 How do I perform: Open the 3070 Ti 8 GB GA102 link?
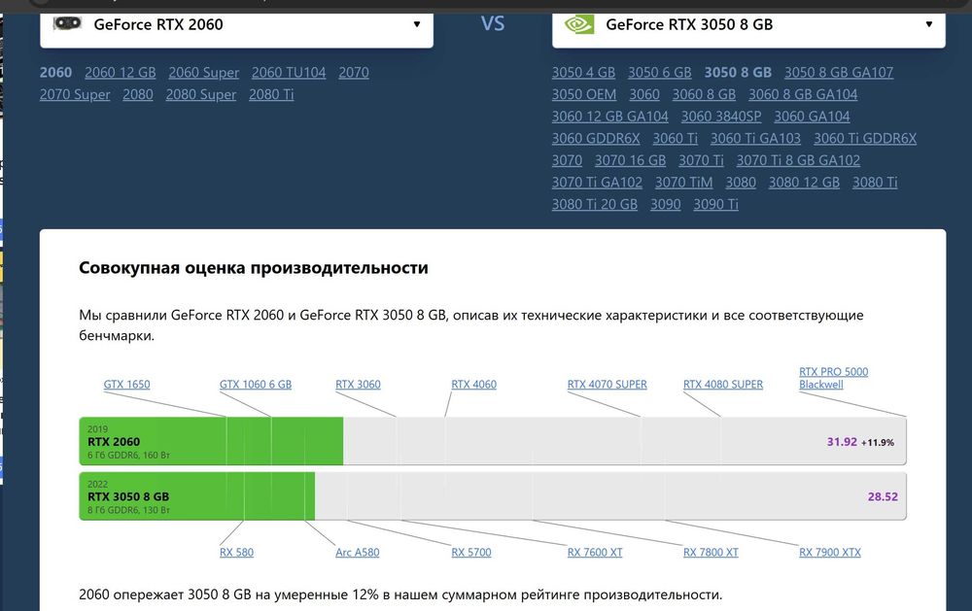(x=798, y=160)
